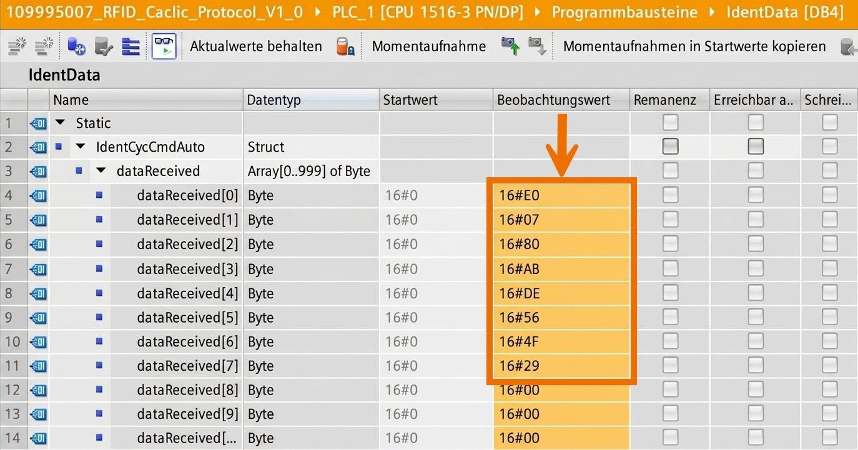The height and width of the screenshot is (450, 858).
Task: Select observed value 16#29 cell
Action: click(561, 366)
